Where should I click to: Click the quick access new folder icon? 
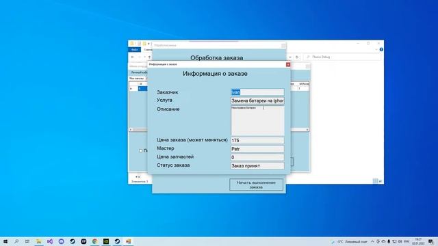tap(144, 44)
